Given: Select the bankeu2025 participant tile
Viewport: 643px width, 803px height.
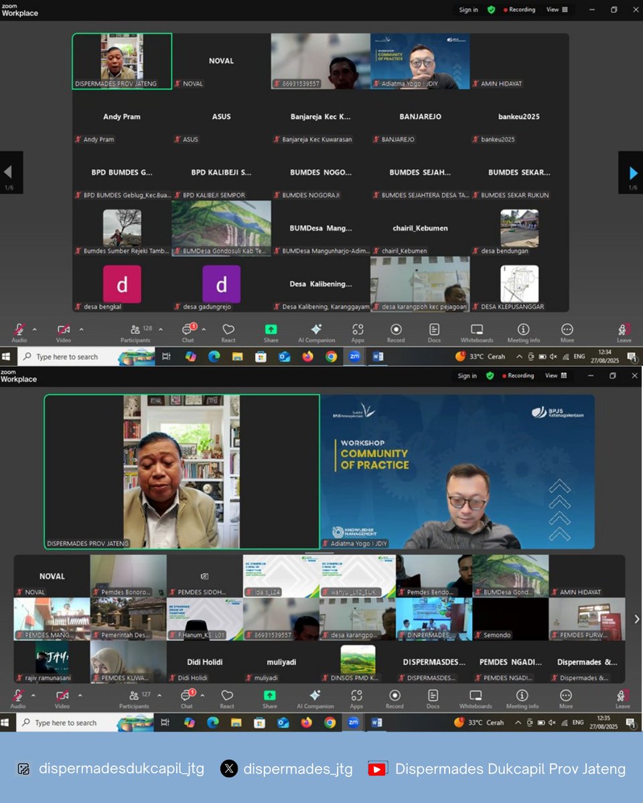Looking at the screenshot, I should [x=519, y=117].
